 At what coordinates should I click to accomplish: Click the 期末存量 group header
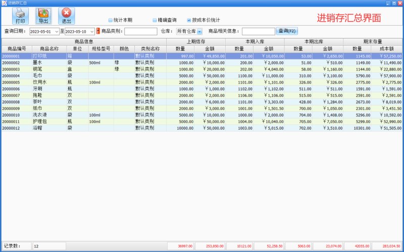click(x=373, y=42)
